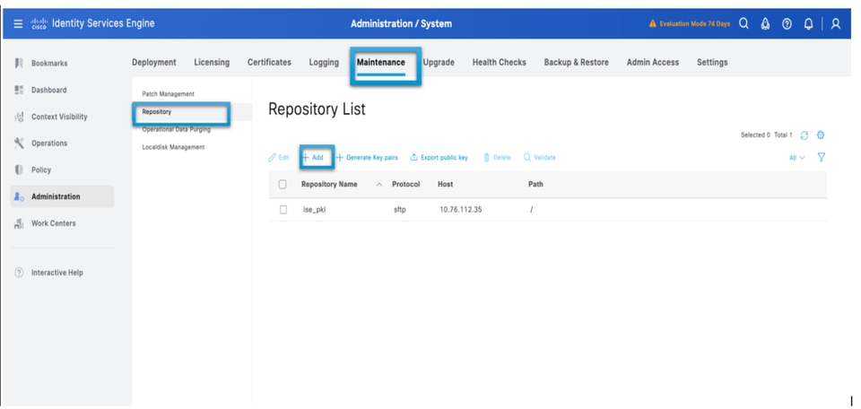The height and width of the screenshot is (409, 861).
Task: Click the Generate Key pairs label
Action: 371,158
